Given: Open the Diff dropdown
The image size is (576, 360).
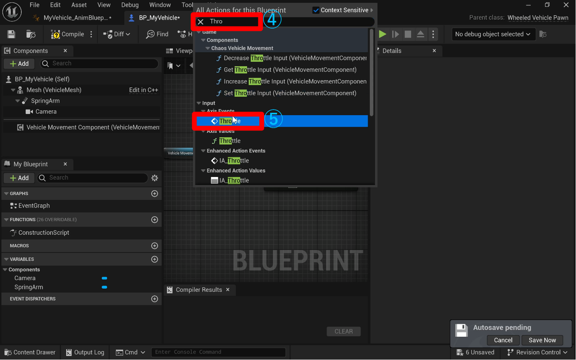Looking at the screenshot, I should coord(117,35).
